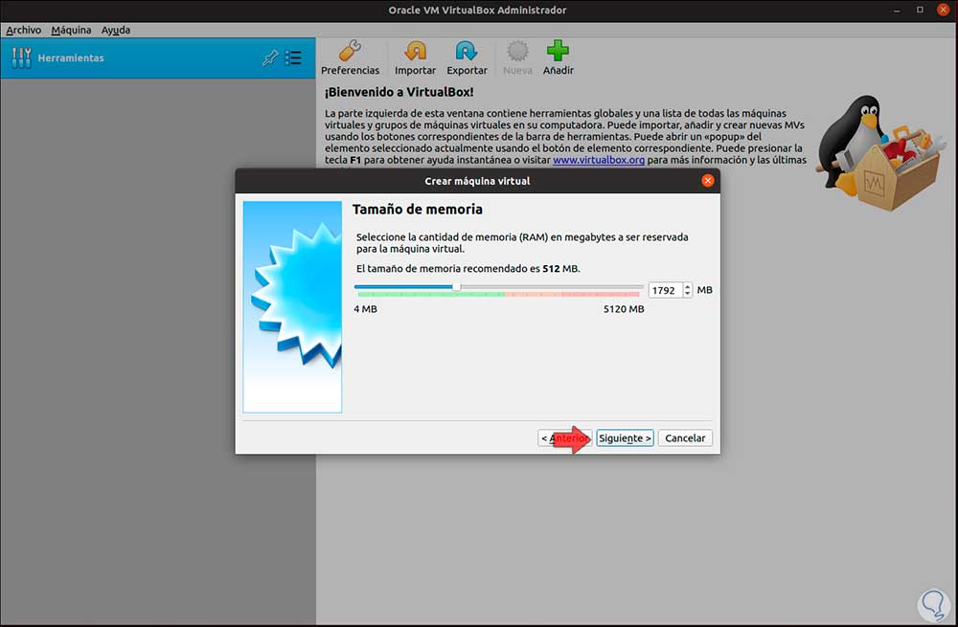Click the 4 MB minimum label
Viewport: 958px width, 627px height.
pyautogui.click(x=365, y=309)
